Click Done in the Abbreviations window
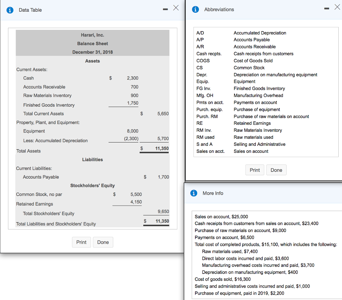The width and height of the screenshot is (342, 300). (x=276, y=170)
